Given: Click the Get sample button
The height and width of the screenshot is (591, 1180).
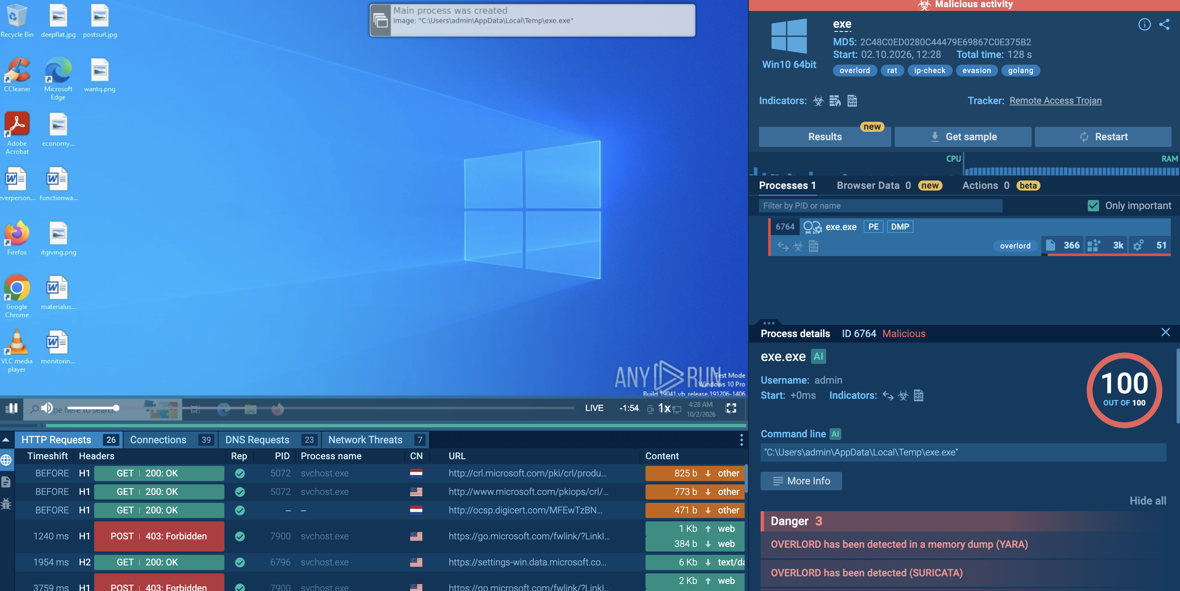Looking at the screenshot, I should click(x=963, y=137).
